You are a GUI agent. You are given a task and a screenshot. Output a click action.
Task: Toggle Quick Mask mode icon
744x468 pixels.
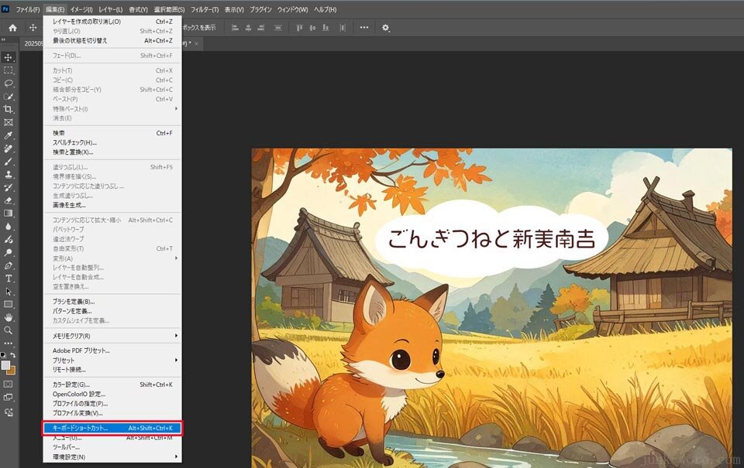9,384
